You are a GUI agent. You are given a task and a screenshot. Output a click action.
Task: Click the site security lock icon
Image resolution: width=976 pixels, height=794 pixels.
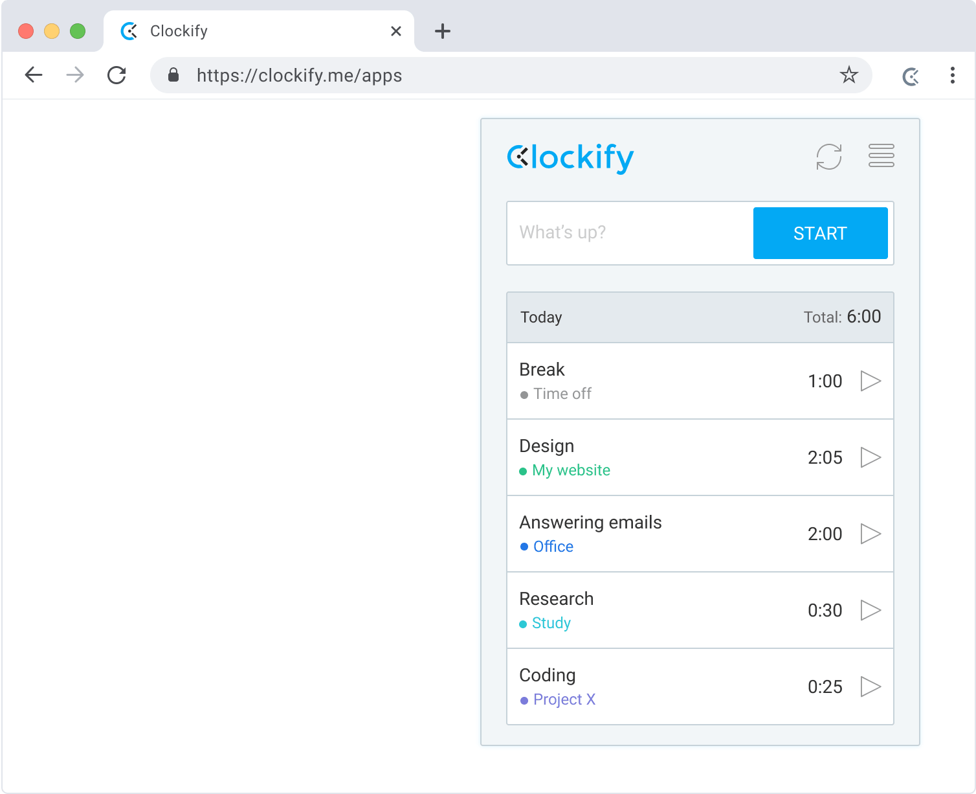pyautogui.click(x=173, y=75)
